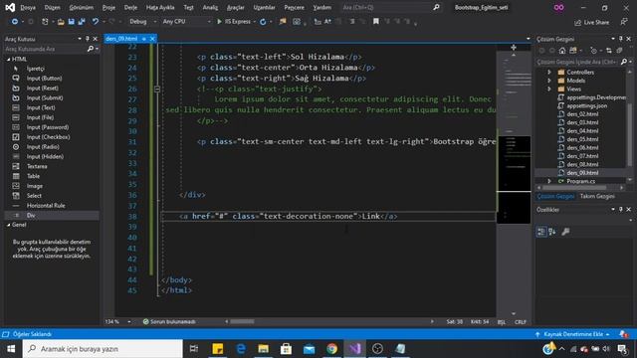
Task: Select Textarea toolbox item
Action: click(x=37, y=166)
